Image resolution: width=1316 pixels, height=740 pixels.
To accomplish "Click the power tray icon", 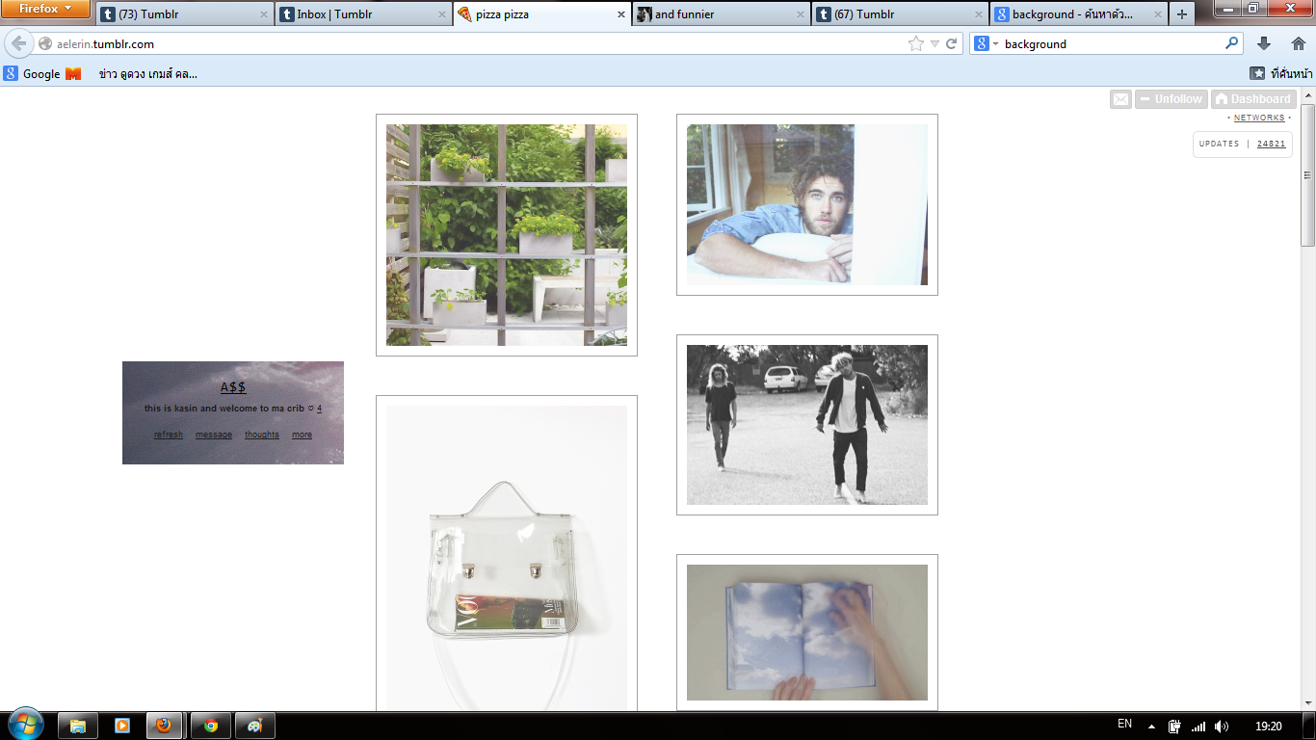I will pyautogui.click(x=1175, y=727).
